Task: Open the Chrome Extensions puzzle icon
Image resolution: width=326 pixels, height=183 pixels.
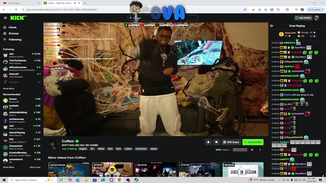Action: (x=278, y=9)
